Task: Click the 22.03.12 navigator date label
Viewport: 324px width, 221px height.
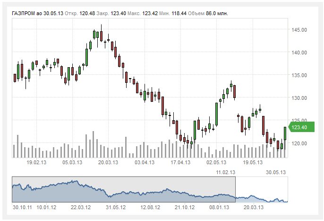Action: click(81, 207)
